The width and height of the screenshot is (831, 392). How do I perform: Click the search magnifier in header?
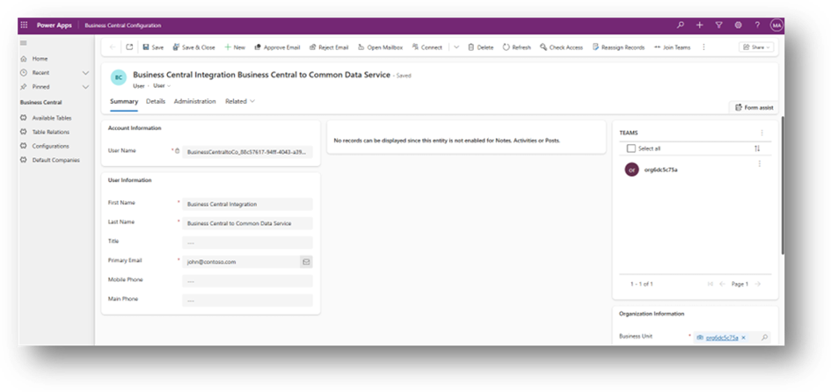pos(681,25)
